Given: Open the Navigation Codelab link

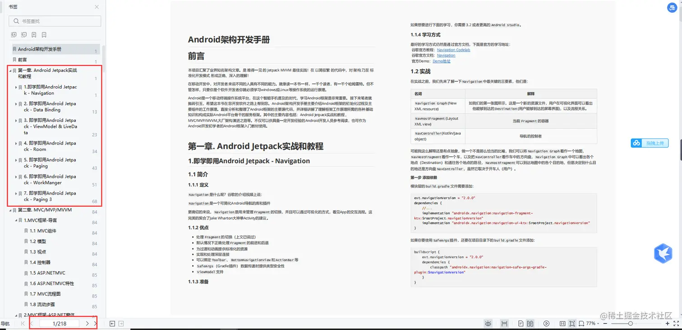Looking at the screenshot, I should [453, 50].
